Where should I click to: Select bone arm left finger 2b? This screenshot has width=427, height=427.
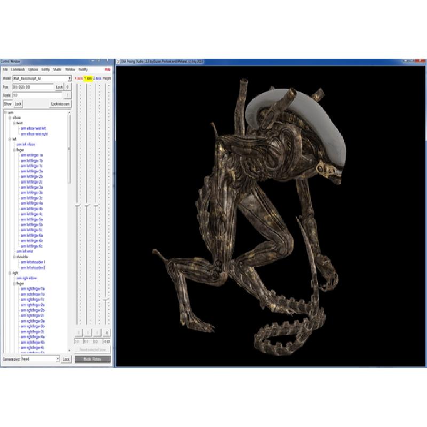click(x=32, y=177)
